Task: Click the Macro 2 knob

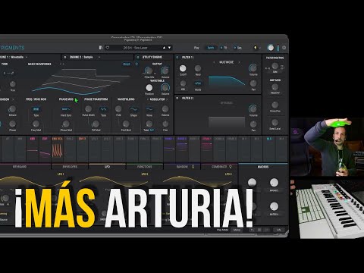Action: (274, 182)
